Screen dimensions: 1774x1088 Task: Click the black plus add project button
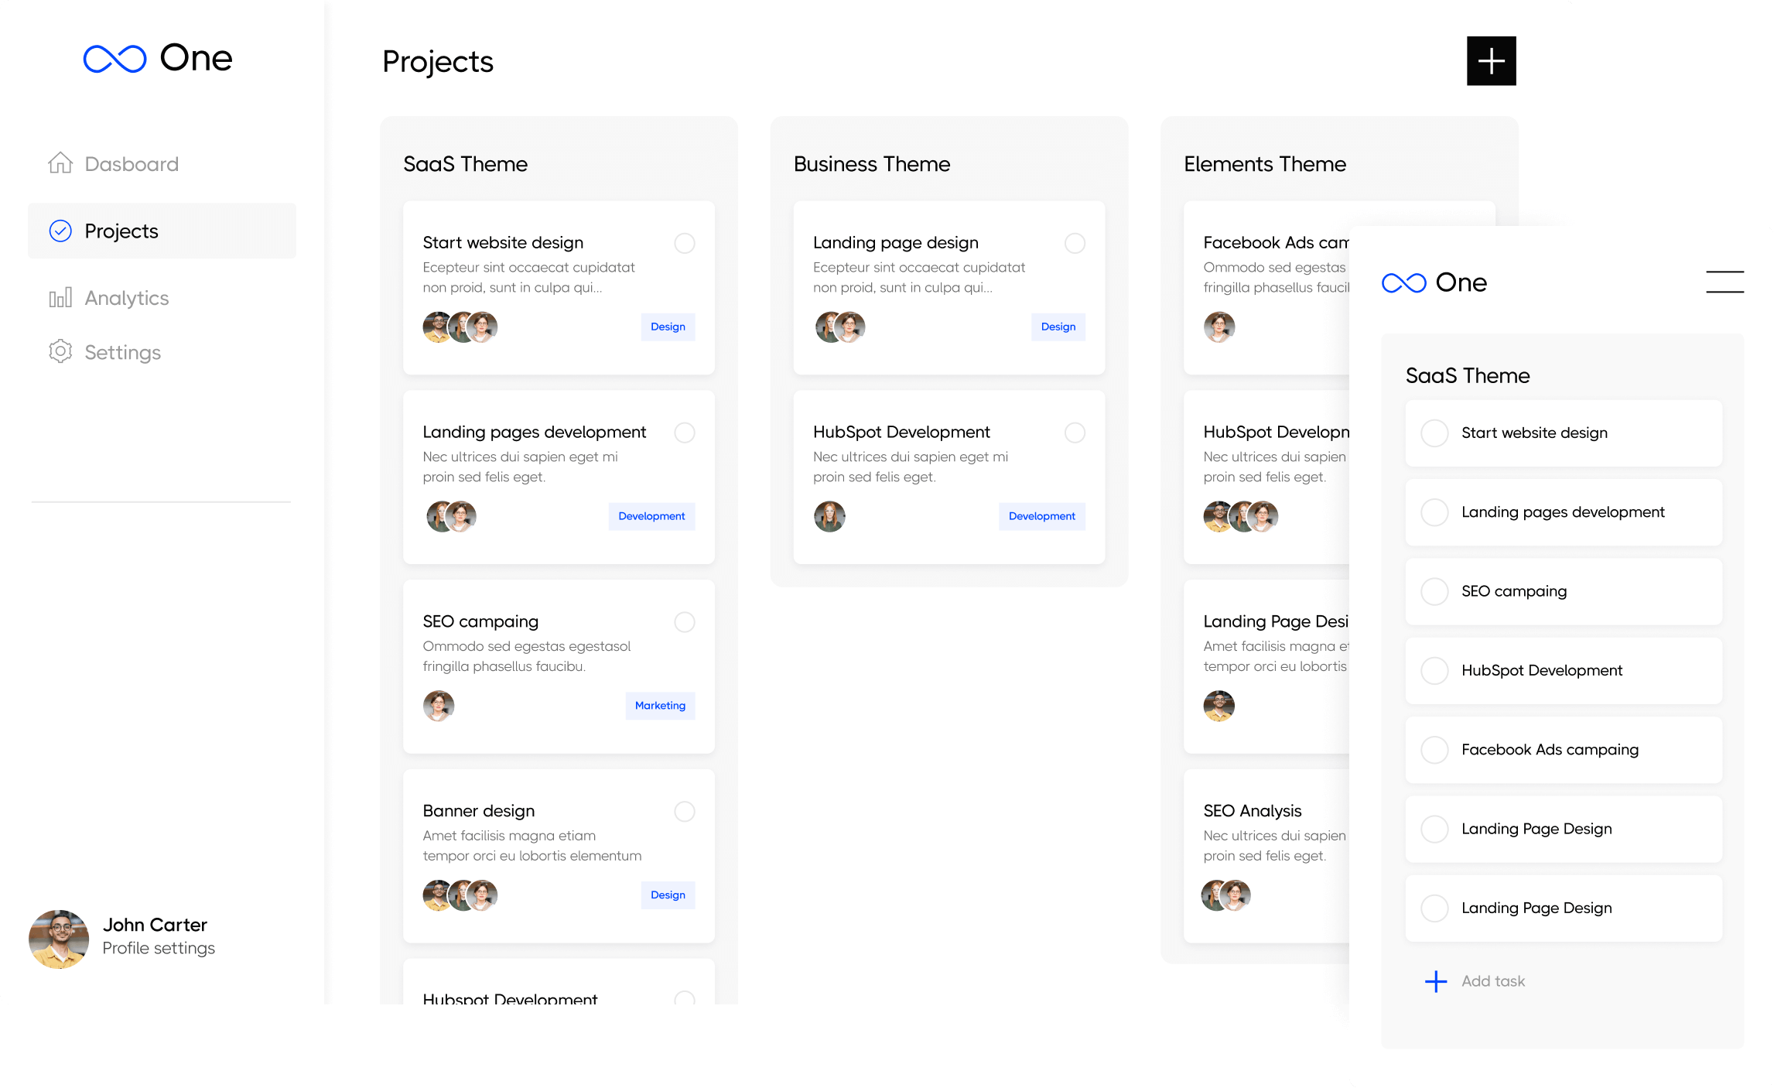pyautogui.click(x=1491, y=61)
